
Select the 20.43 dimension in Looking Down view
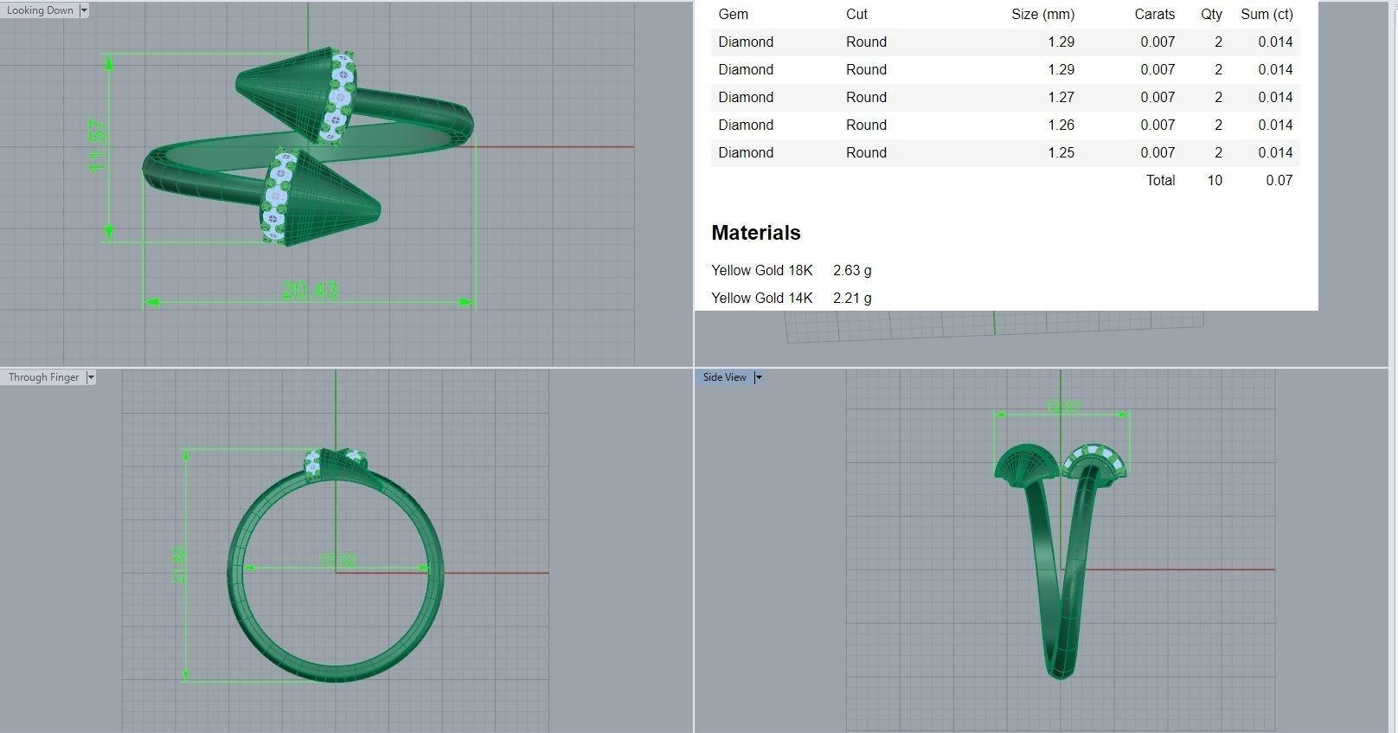[310, 290]
